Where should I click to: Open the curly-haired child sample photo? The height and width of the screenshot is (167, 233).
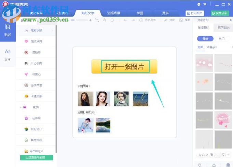tap(121, 99)
